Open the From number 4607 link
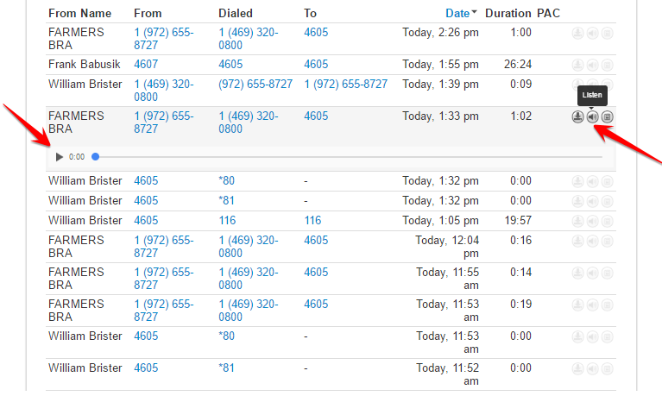 click(146, 64)
